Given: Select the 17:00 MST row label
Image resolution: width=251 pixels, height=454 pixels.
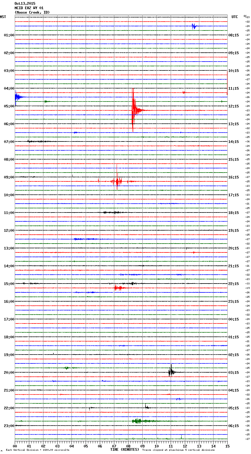Looking at the screenshot, I should 9,319.
